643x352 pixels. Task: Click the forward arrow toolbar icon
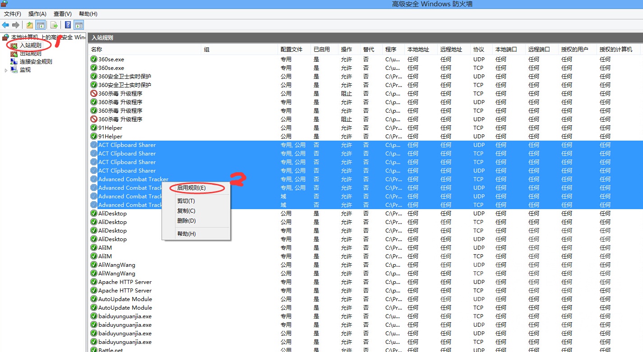[16, 25]
